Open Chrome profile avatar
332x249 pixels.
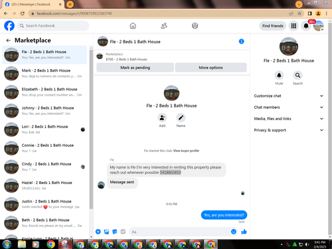[318, 13]
